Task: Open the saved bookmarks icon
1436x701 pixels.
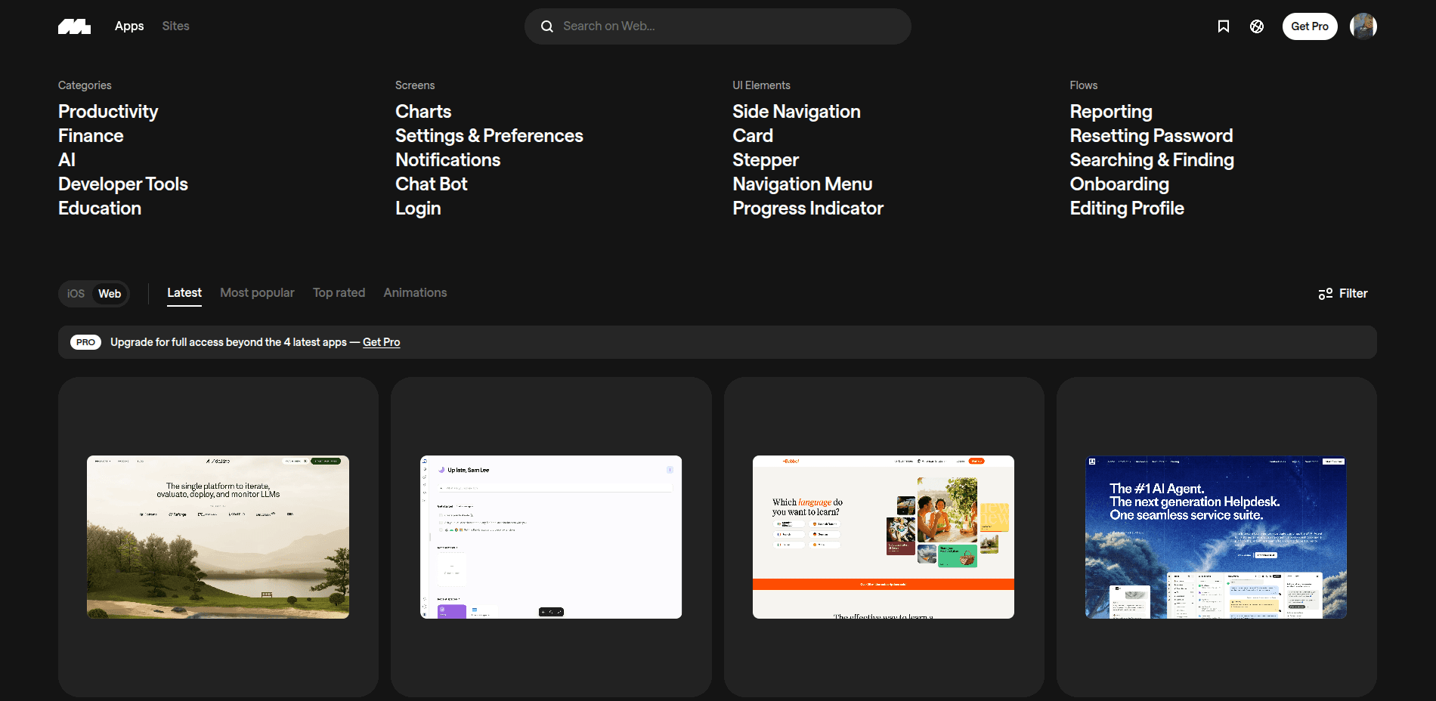Action: click(1223, 26)
